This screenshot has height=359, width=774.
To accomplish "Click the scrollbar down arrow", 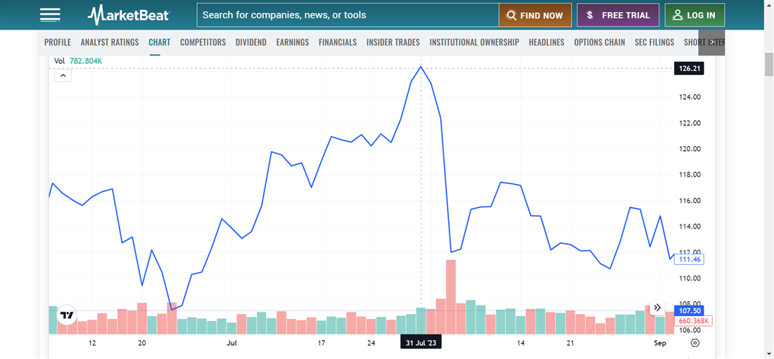I will pos(768,353).
